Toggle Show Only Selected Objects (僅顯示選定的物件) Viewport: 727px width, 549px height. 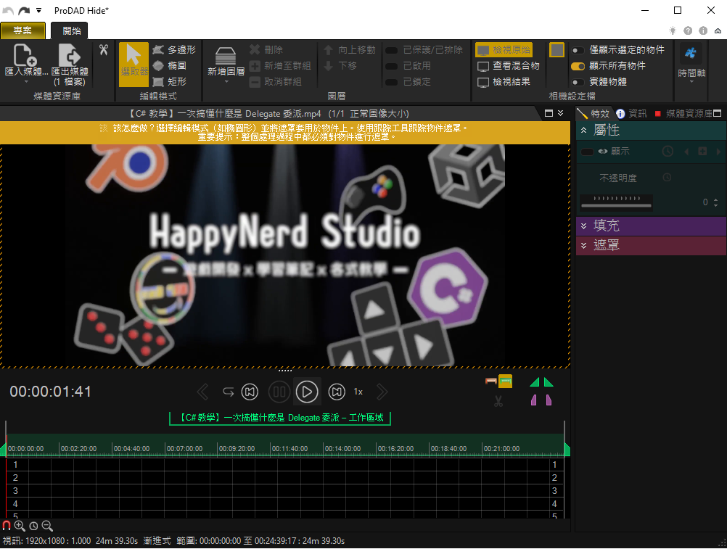[x=578, y=50]
